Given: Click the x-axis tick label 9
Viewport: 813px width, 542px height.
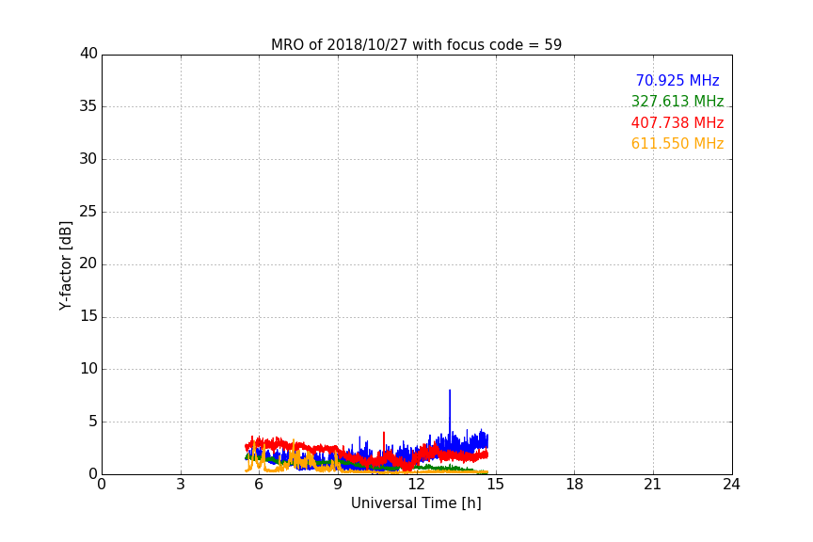Looking at the screenshot, I should pyautogui.click(x=338, y=485).
